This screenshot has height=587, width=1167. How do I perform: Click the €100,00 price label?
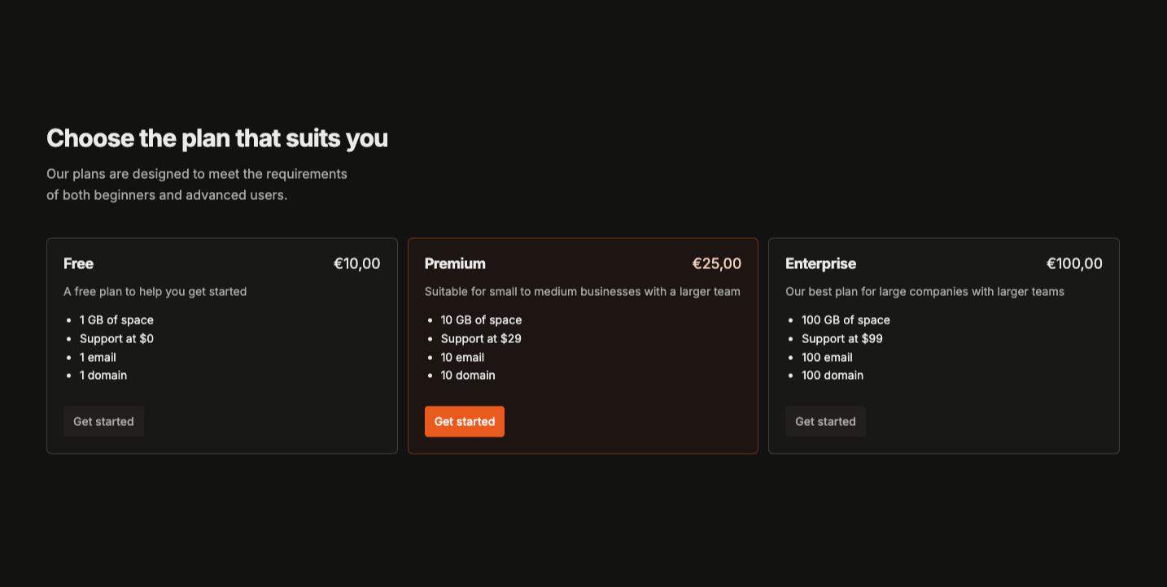[1074, 263]
